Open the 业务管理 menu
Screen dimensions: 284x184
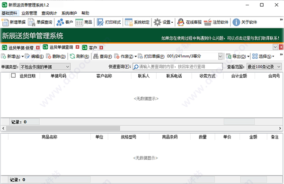click(29, 13)
